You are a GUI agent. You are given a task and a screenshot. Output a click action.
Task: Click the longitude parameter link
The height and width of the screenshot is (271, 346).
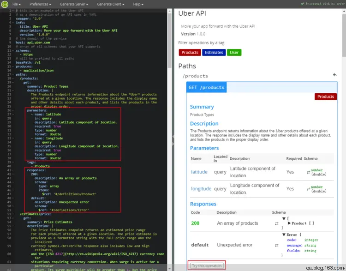(x=201, y=189)
